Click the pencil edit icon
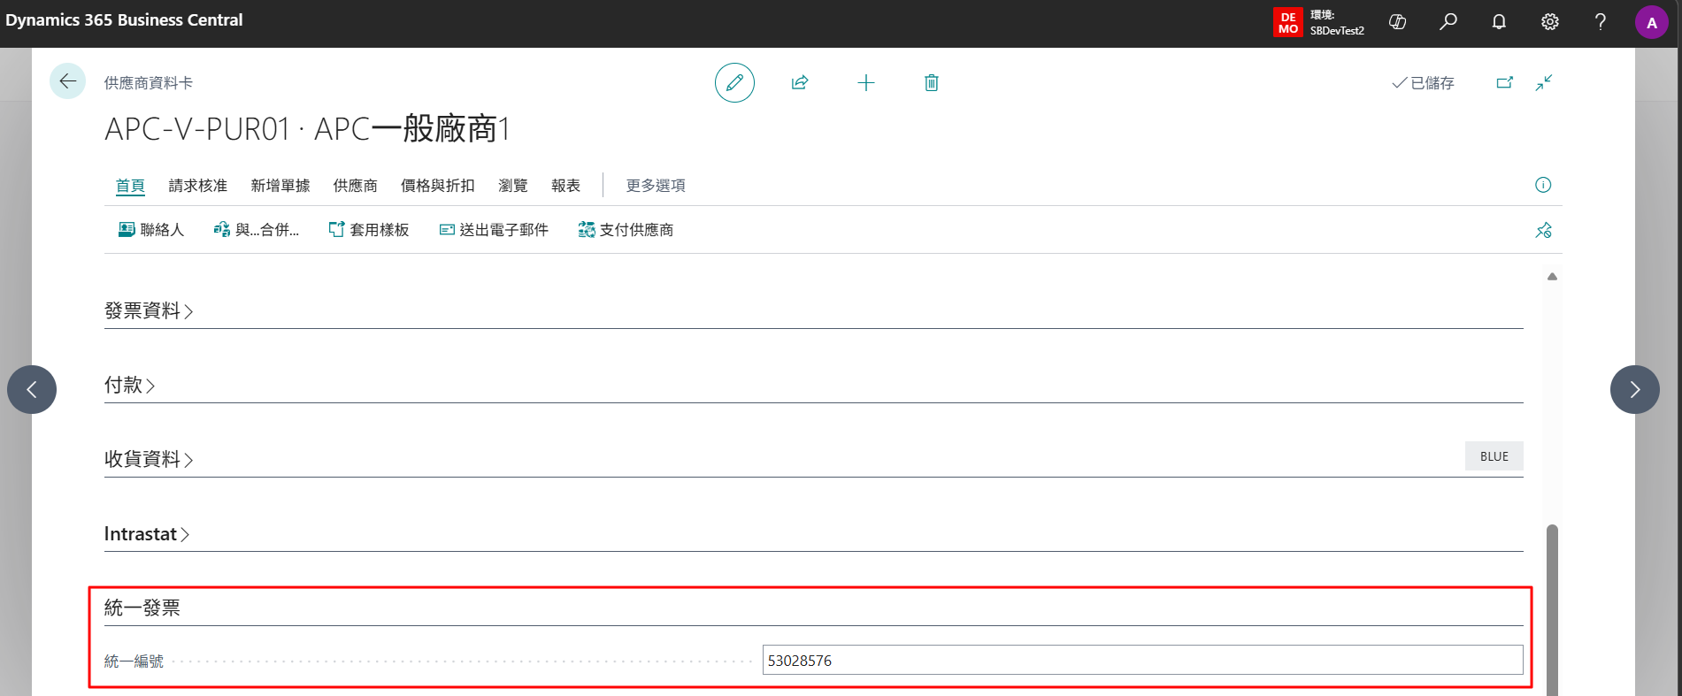Image resolution: width=1682 pixels, height=696 pixels. (x=734, y=82)
